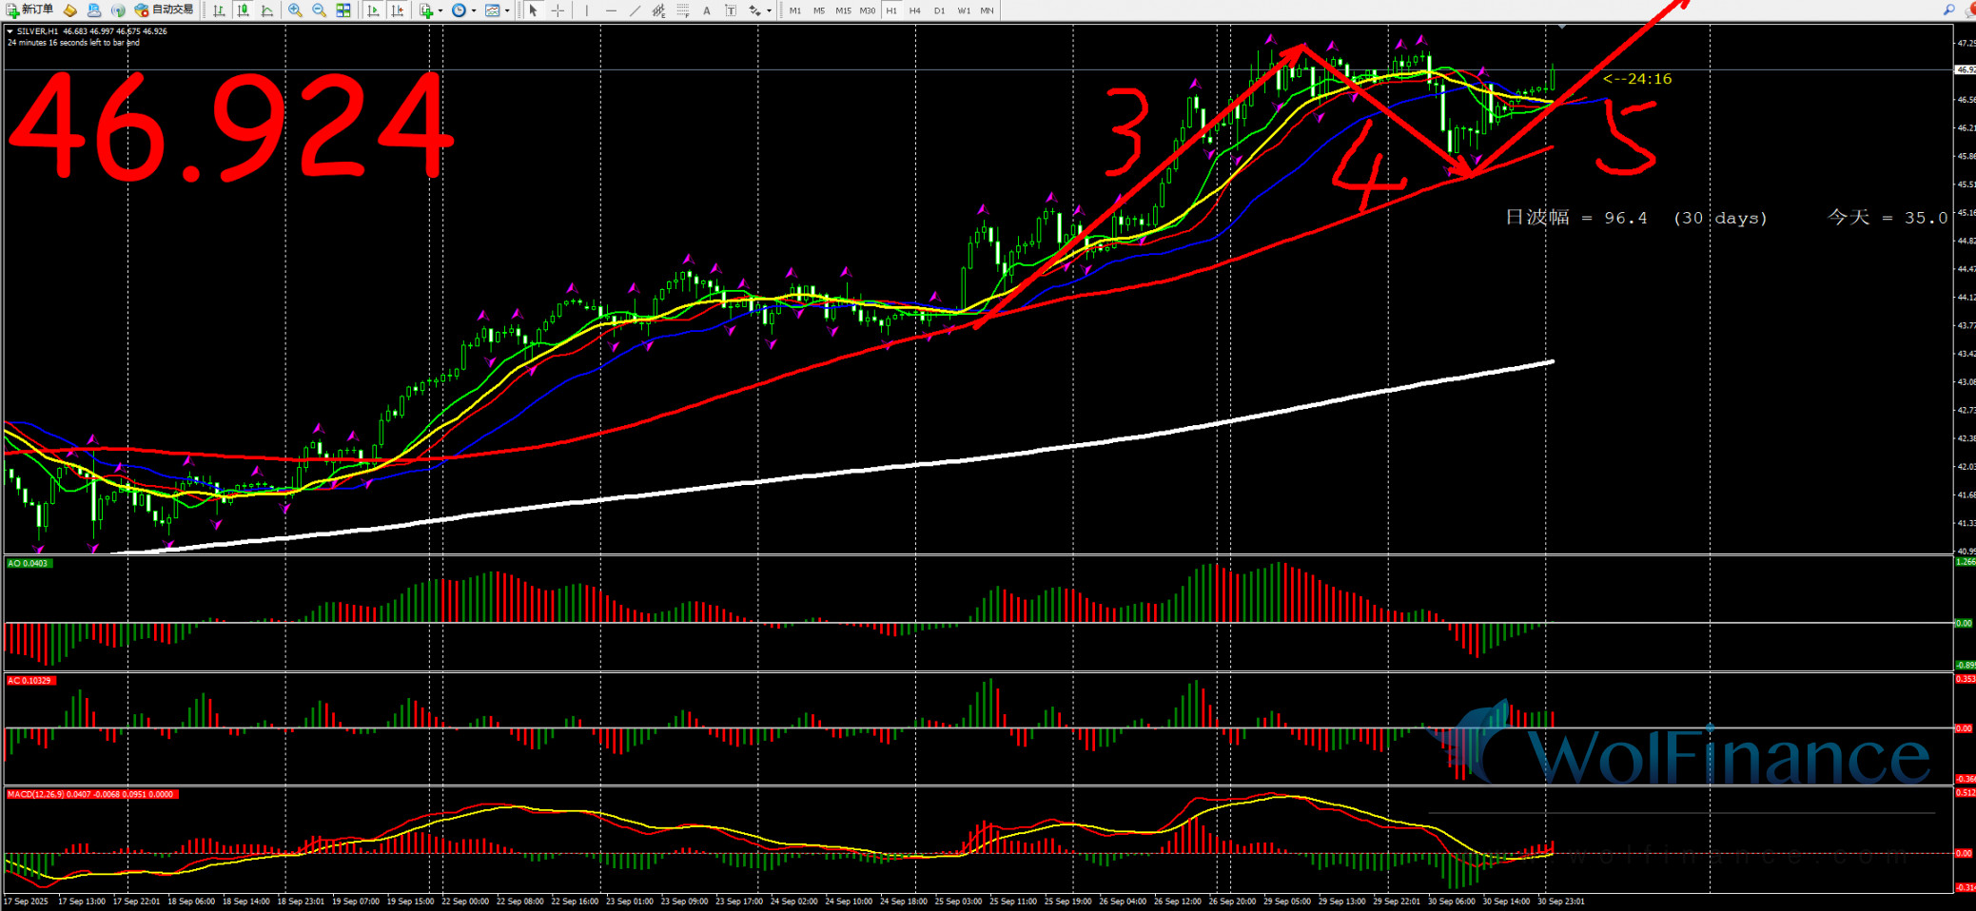This screenshot has width=1976, height=911.
Task: Zoom in on the chart
Action: coord(295,10)
